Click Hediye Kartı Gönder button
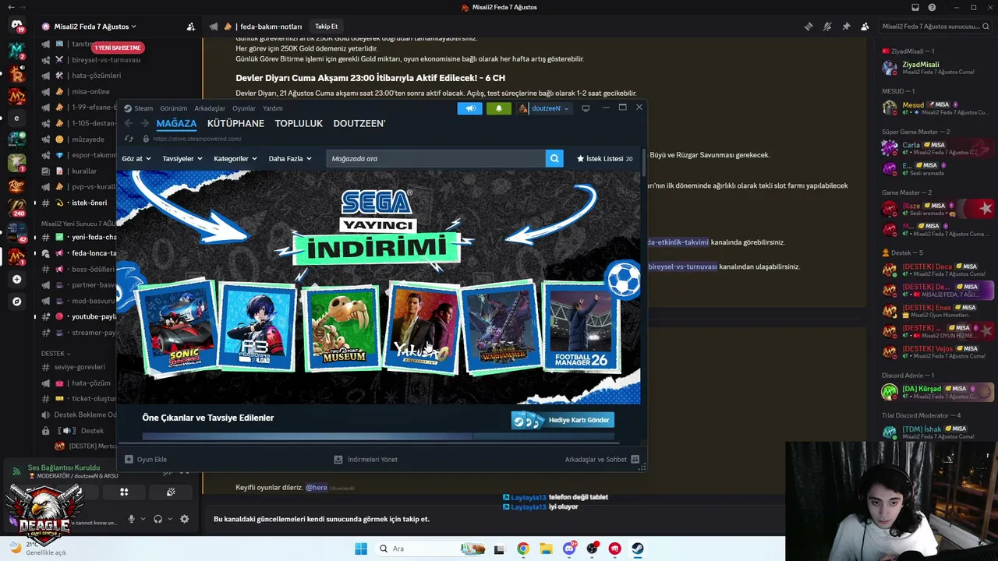Image resolution: width=998 pixels, height=561 pixels. 563,420
